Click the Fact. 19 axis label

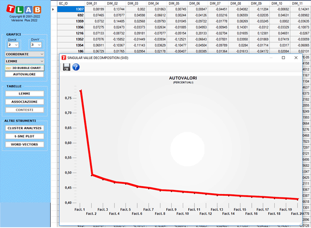point(286,210)
